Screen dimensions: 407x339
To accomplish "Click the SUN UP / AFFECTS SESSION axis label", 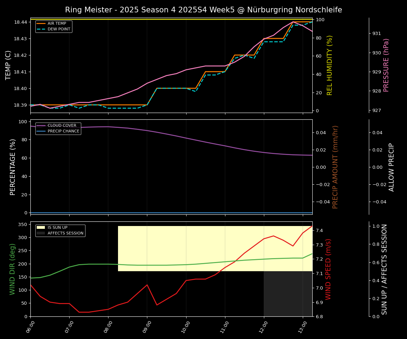I will point(384,269).
